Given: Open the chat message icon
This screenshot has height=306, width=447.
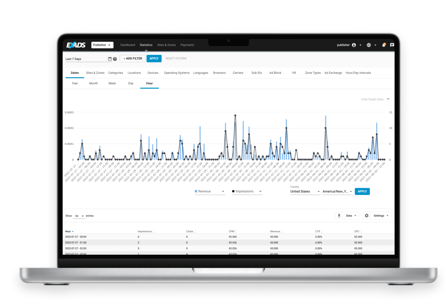Looking at the screenshot, I should point(392,45).
